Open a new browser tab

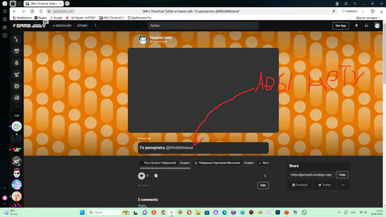[67, 4]
